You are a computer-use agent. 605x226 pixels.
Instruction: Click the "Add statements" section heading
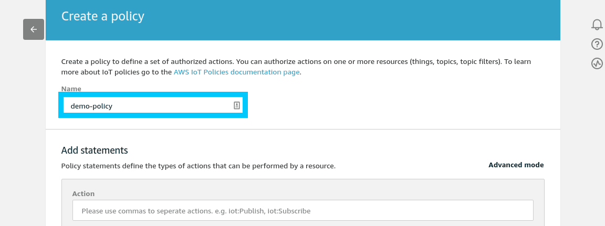point(95,150)
